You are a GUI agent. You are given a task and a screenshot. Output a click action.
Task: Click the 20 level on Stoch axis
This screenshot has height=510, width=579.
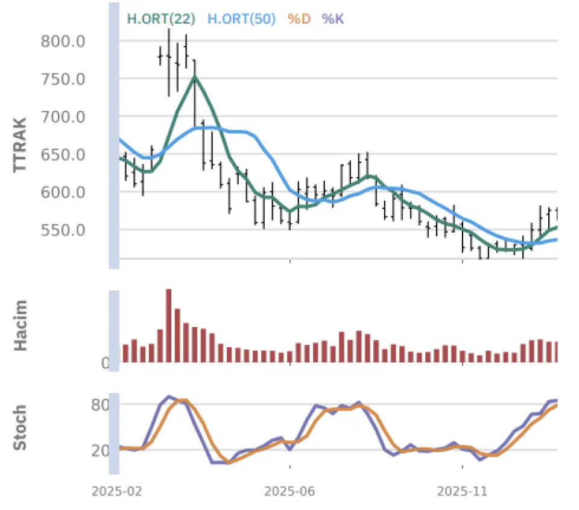click(100, 450)
